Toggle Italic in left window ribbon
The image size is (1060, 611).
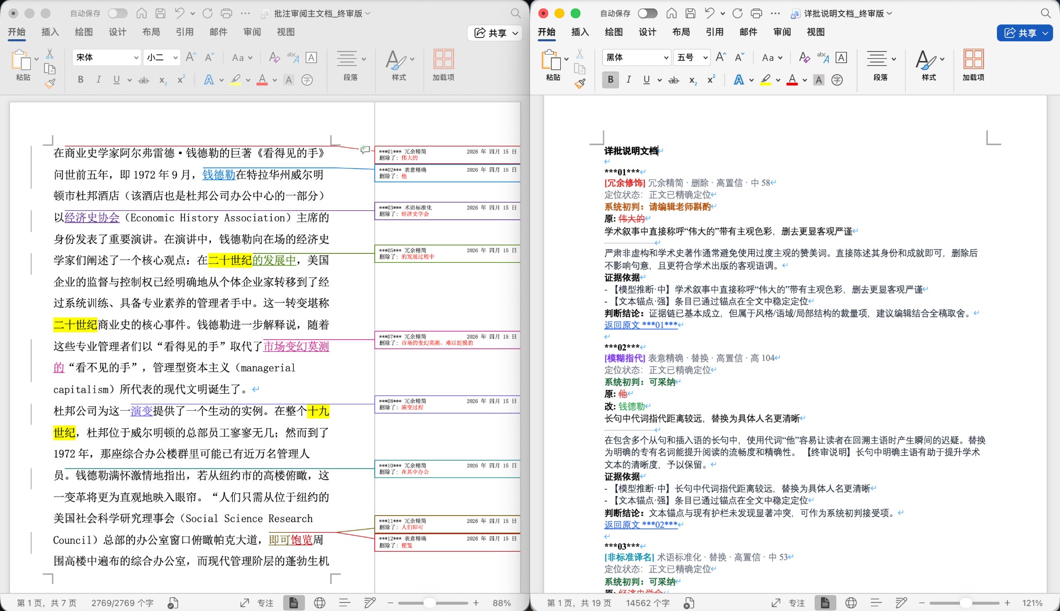click(99, 80)
